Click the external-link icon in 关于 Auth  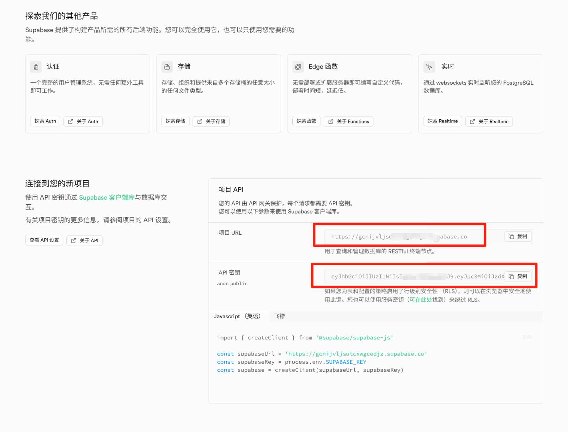[71, 122]
